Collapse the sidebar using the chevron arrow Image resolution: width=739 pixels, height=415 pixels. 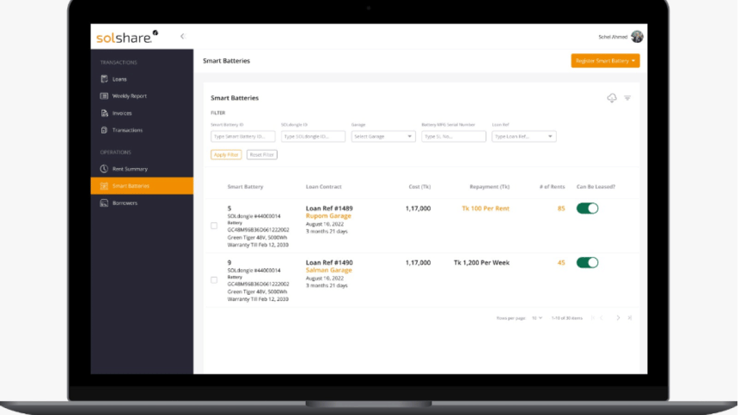[x=182, y=36]
